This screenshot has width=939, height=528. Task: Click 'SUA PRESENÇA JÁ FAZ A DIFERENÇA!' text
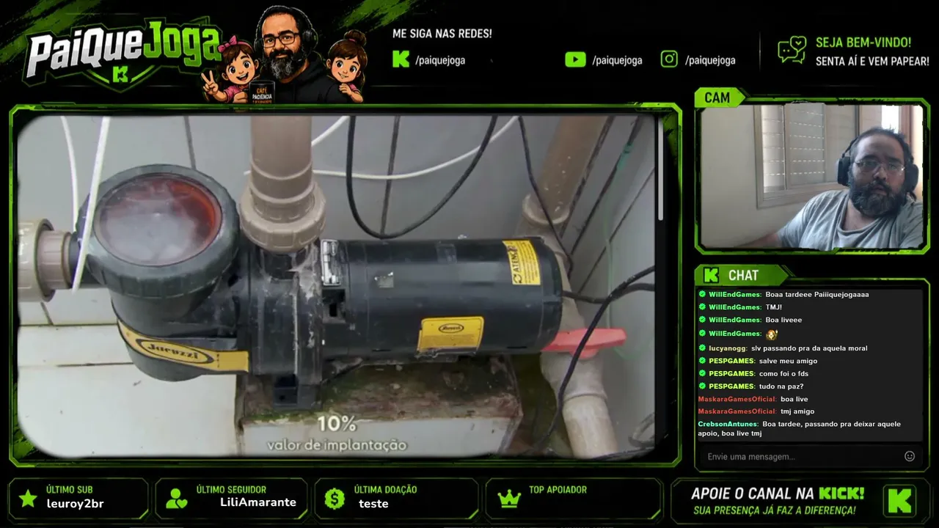point(775,510)
